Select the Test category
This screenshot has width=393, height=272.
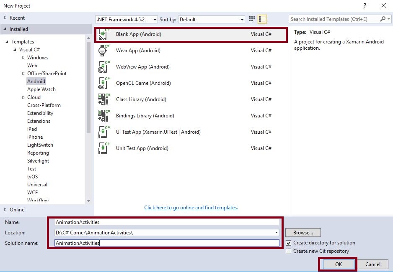[x=31, y=169]
